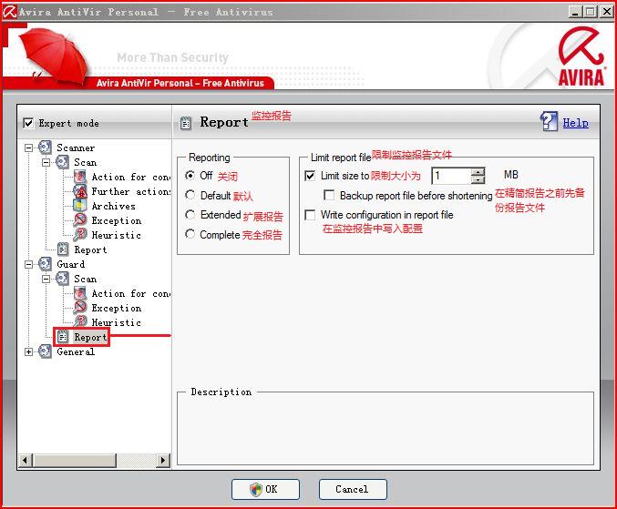Select Report under Scanner
The image size is (617, 509).
pyautogui.click(x=90, y=250)
